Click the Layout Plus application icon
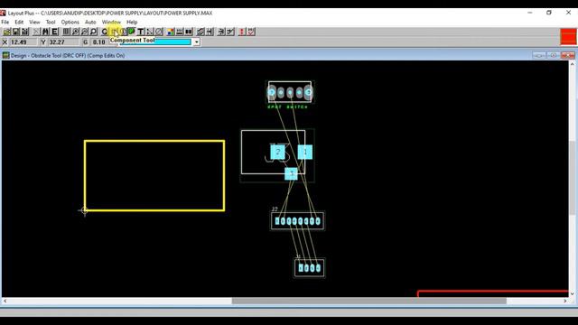The width and height of the screenshot is (578, 325). tap(4, 13)
